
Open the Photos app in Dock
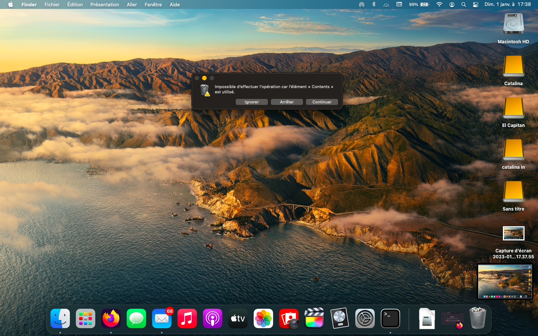point(263,318)
